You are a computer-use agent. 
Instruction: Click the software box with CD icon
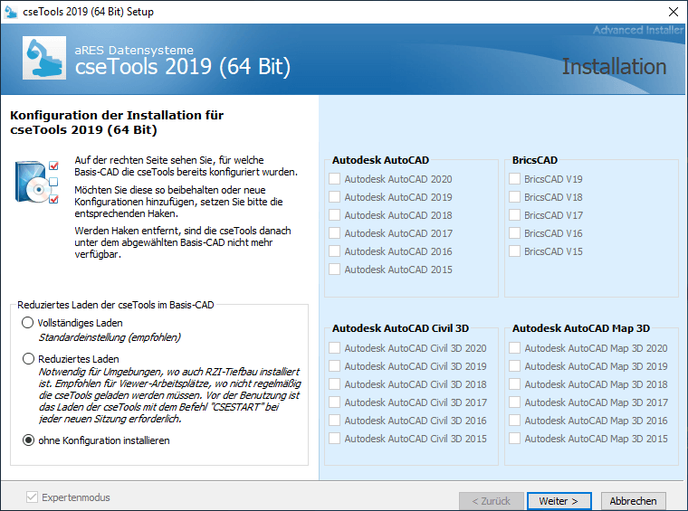36,180
